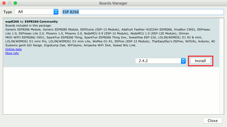Click the ESP 8266 search field
Viewport: 227px width, 127px height.
[x=143, y=12]
